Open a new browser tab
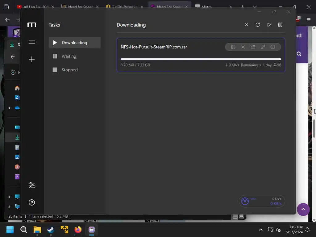Viewport: 316px width, 237px height. [243, 7]
